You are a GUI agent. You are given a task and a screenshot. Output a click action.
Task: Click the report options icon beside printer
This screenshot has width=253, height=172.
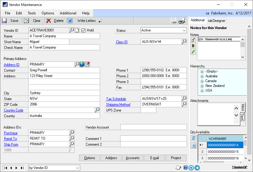[173, 21]
